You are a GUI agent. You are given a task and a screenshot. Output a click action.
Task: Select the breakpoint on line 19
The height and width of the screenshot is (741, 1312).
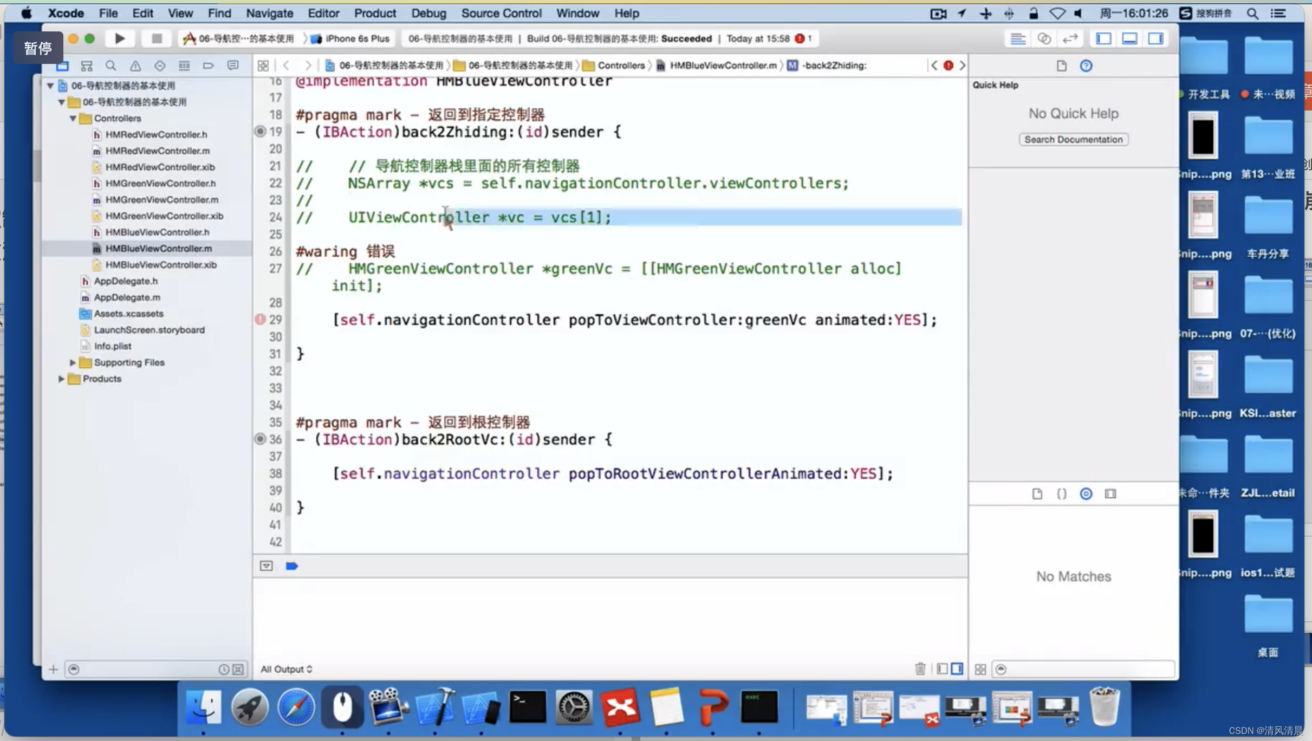tap(261, 132)
